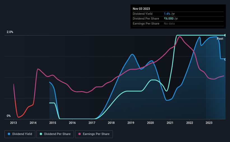Toggle the Dividend Per Share legend button
This screenshot has width=230, height=142.
pos(55,134)
